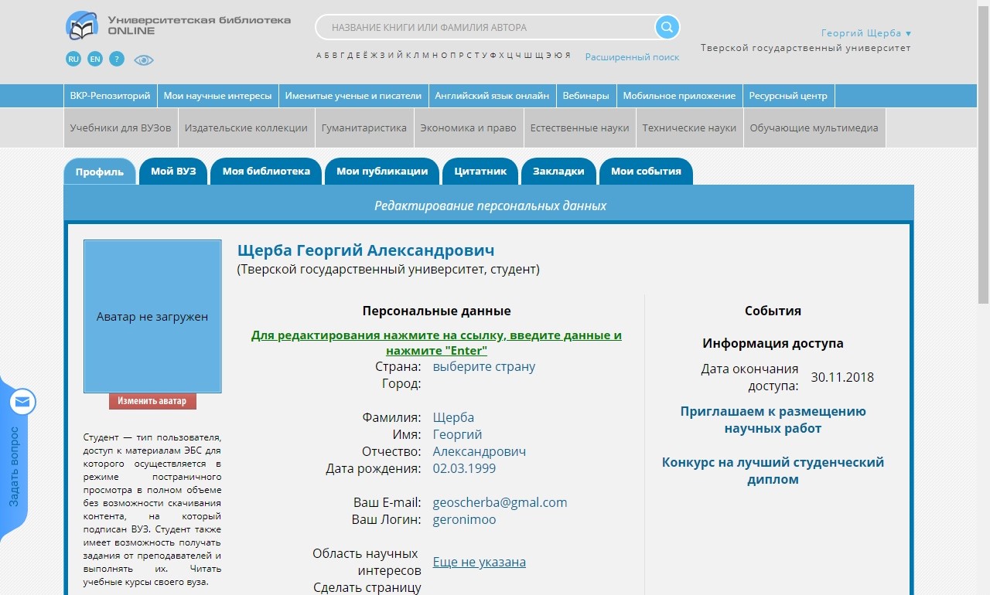Toggle visually impaired mode eye icon

click(x=144, y=59)
